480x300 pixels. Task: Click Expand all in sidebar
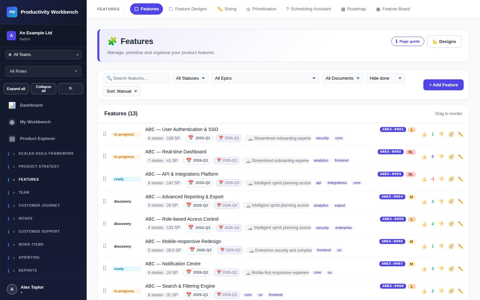16,89
